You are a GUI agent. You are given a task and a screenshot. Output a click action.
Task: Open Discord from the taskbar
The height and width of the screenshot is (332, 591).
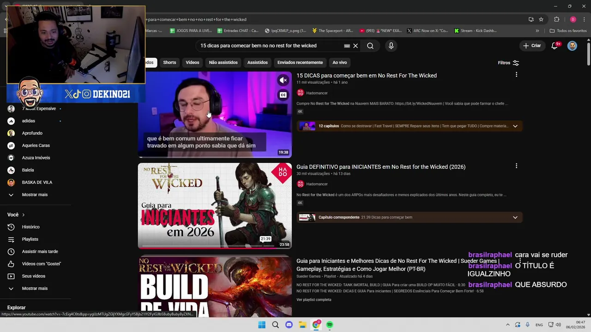coord(289,325)
